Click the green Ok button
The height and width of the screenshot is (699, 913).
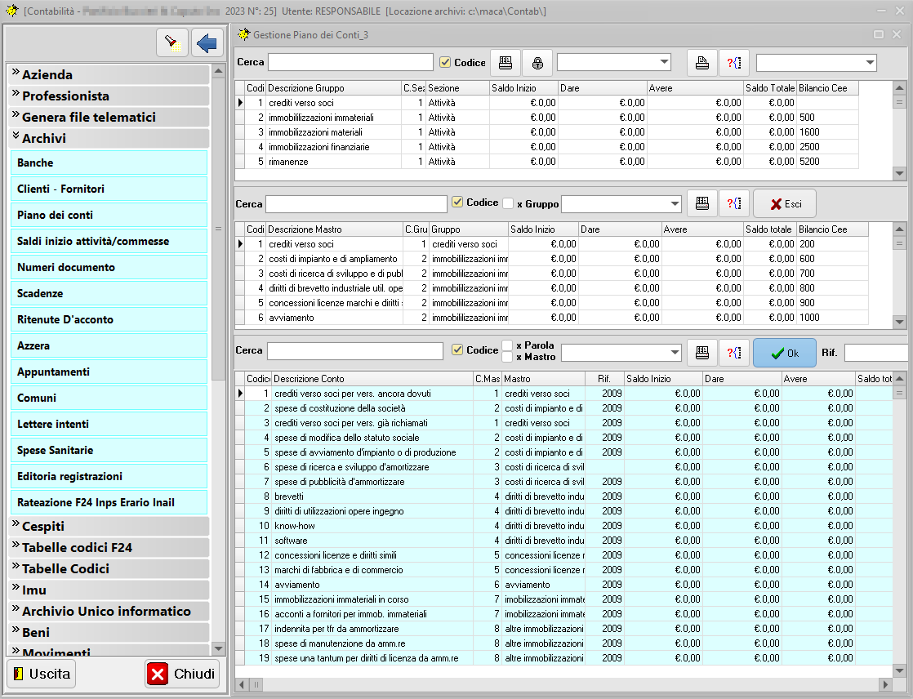(784, 352)
